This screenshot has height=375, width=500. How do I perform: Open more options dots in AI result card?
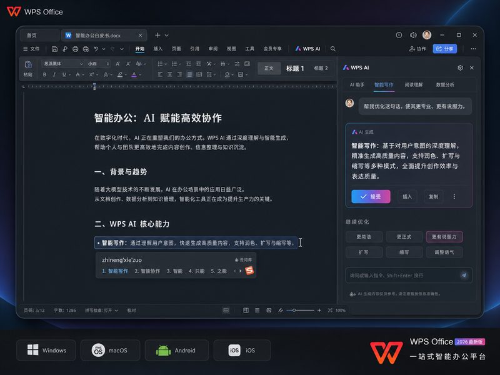click(x=454, y=196)
